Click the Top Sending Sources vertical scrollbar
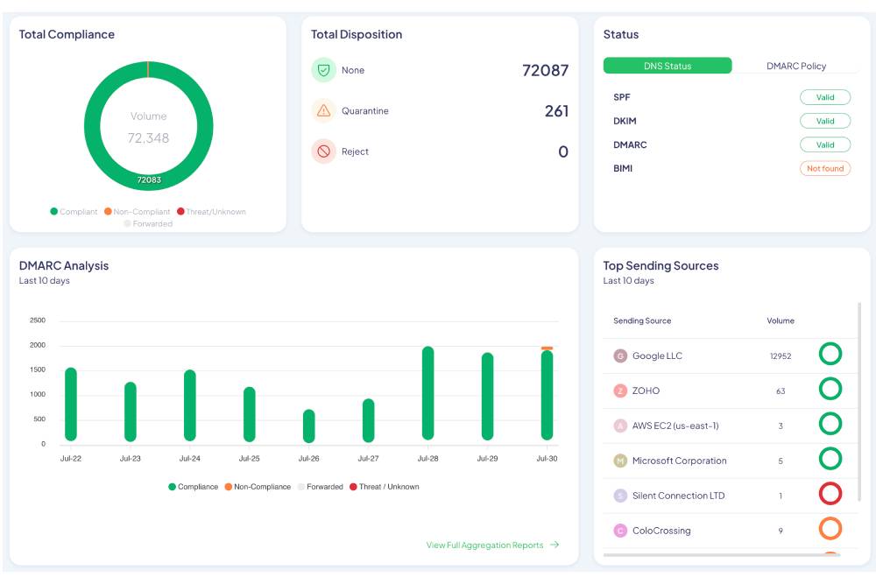Image resolution: width=876 pixels, height=584 pixels. (859, 394)
